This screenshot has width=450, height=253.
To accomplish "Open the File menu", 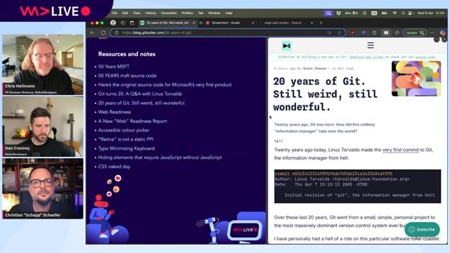I will tap(114, 13).
